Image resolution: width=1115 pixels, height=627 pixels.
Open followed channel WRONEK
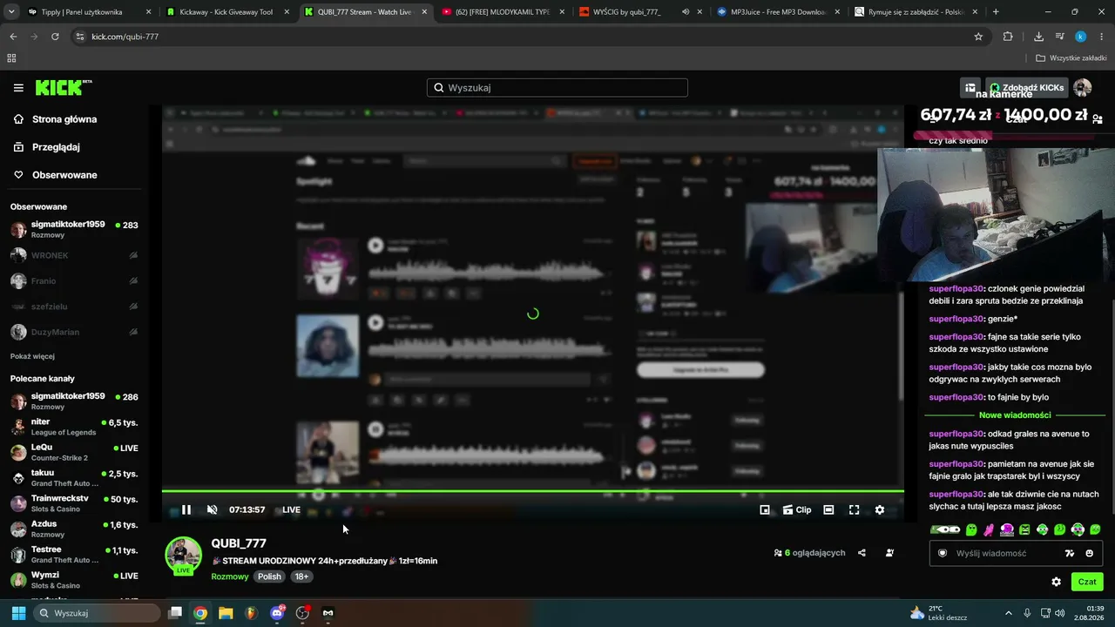(x=74, y=255)
